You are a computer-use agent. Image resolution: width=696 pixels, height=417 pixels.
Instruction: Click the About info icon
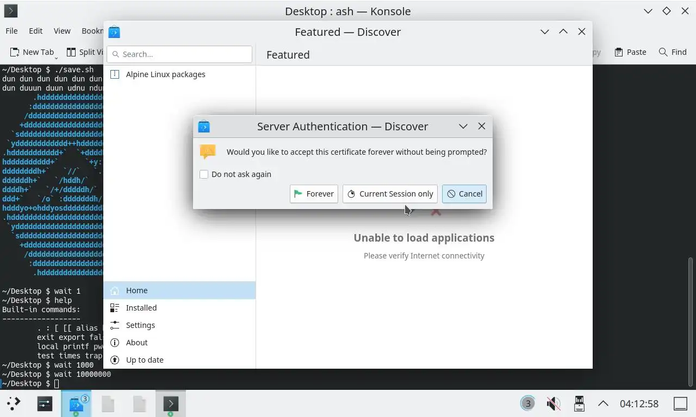point(115,343)
